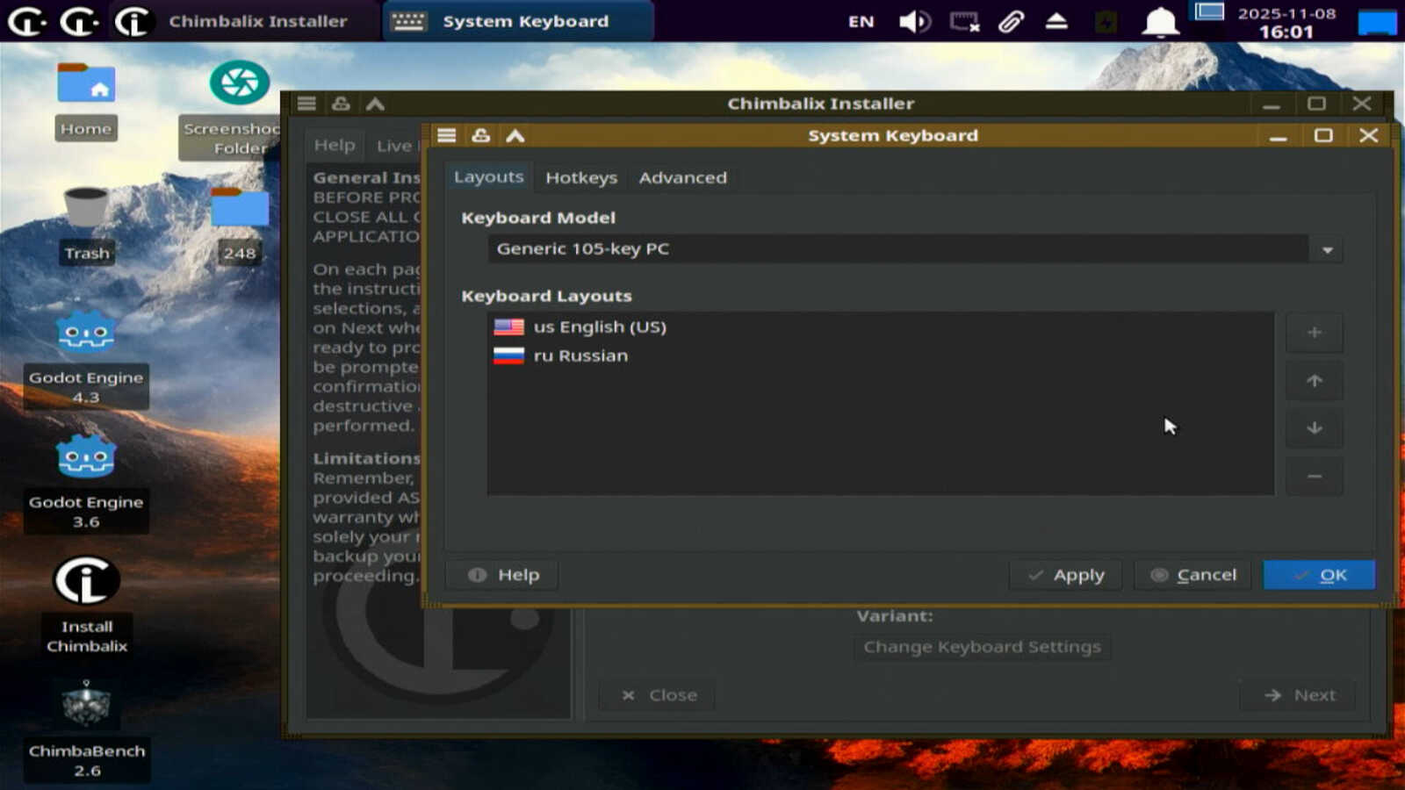1405x790 pixels.
Task: Click the Apply button
Action: [x=1065, y=575]
